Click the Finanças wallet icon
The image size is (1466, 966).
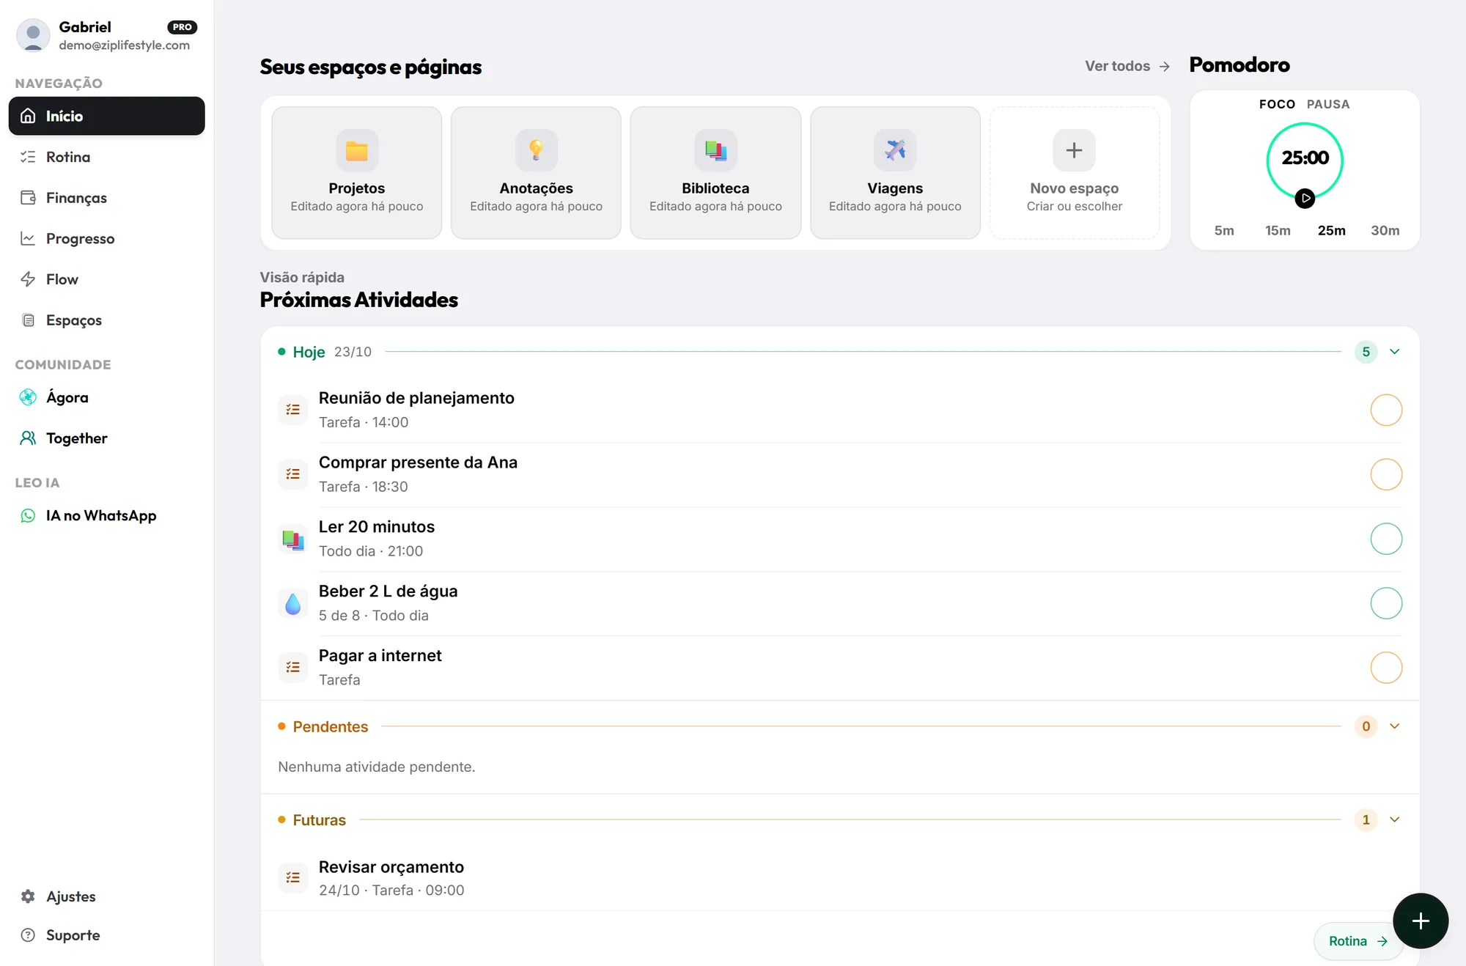point(28,198)
